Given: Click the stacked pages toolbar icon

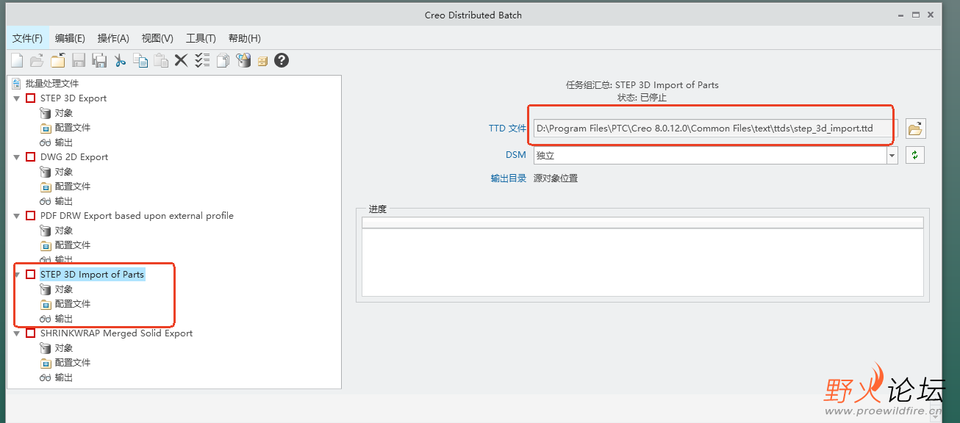Looking at the screenshot, I should [223, 60].
